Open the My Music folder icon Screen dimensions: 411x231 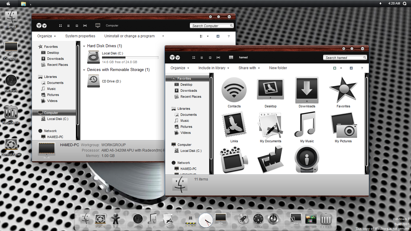(307, 125)
